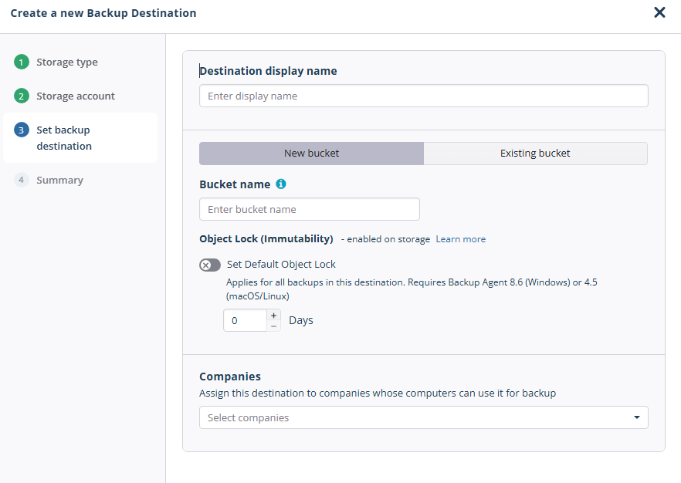Click the green step 1 circle icon
Viewport: 681px width, 483px height.
[x=22, y=62]
